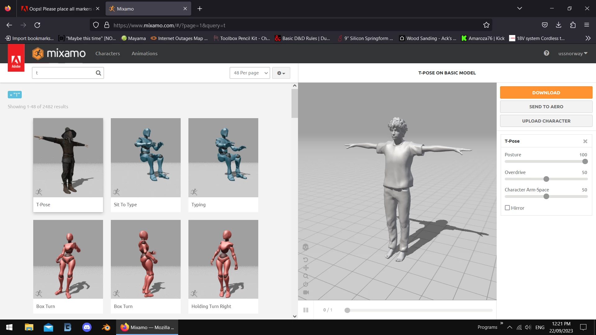Remove the "T" search filter tag
The width and height of the screenshot is (596, 335).
[11, 95]
